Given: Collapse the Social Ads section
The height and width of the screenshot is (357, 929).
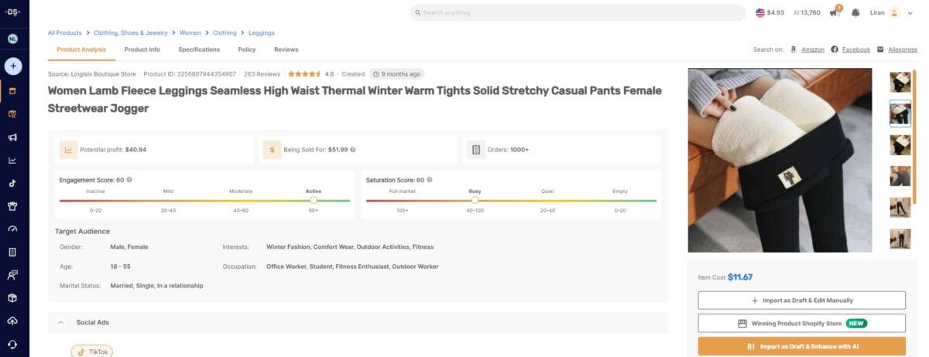Looking at the screenshot, I should (x=60, y=321).
